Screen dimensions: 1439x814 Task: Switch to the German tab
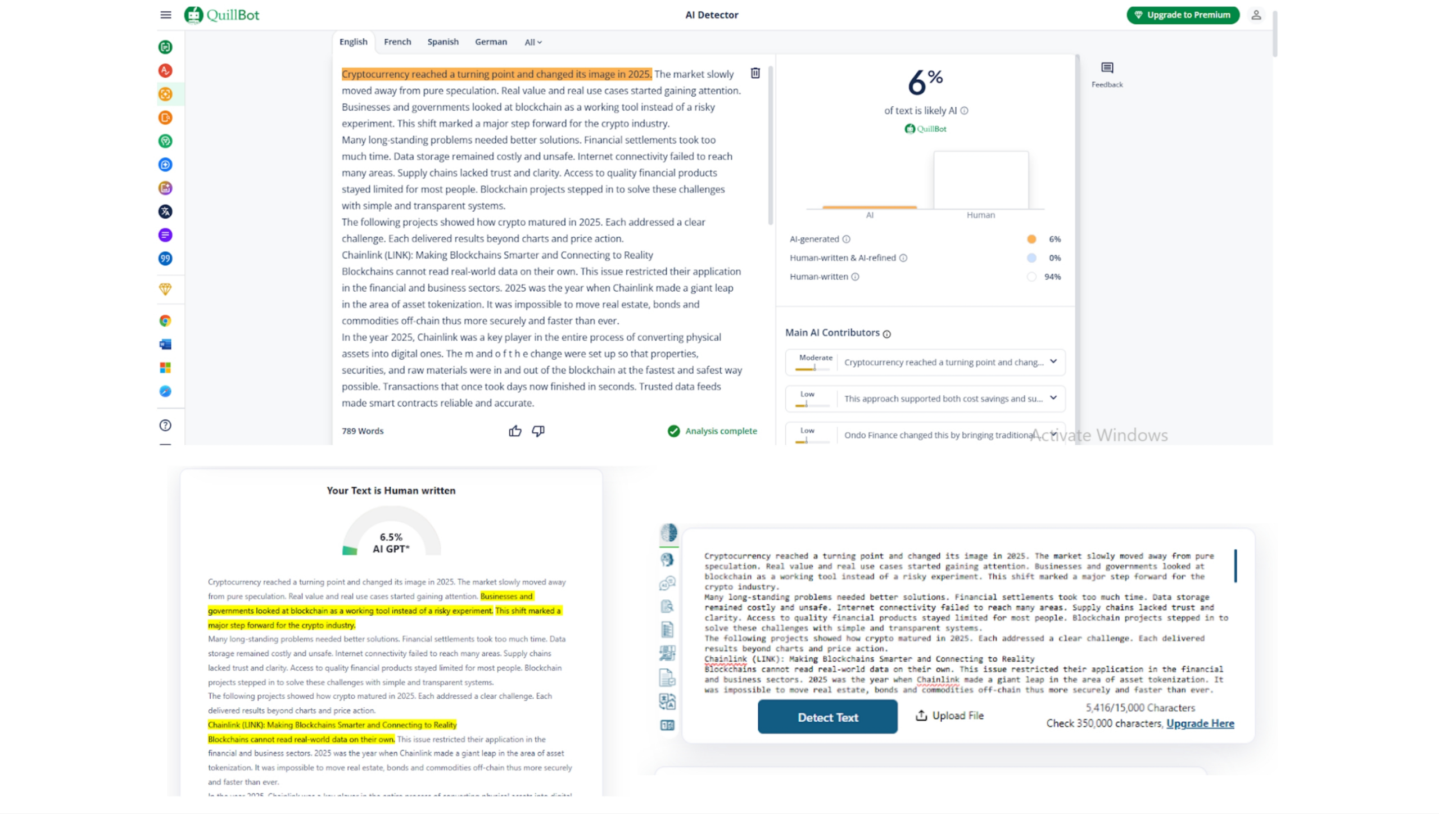pyautogui.click(x=490, y=42)
